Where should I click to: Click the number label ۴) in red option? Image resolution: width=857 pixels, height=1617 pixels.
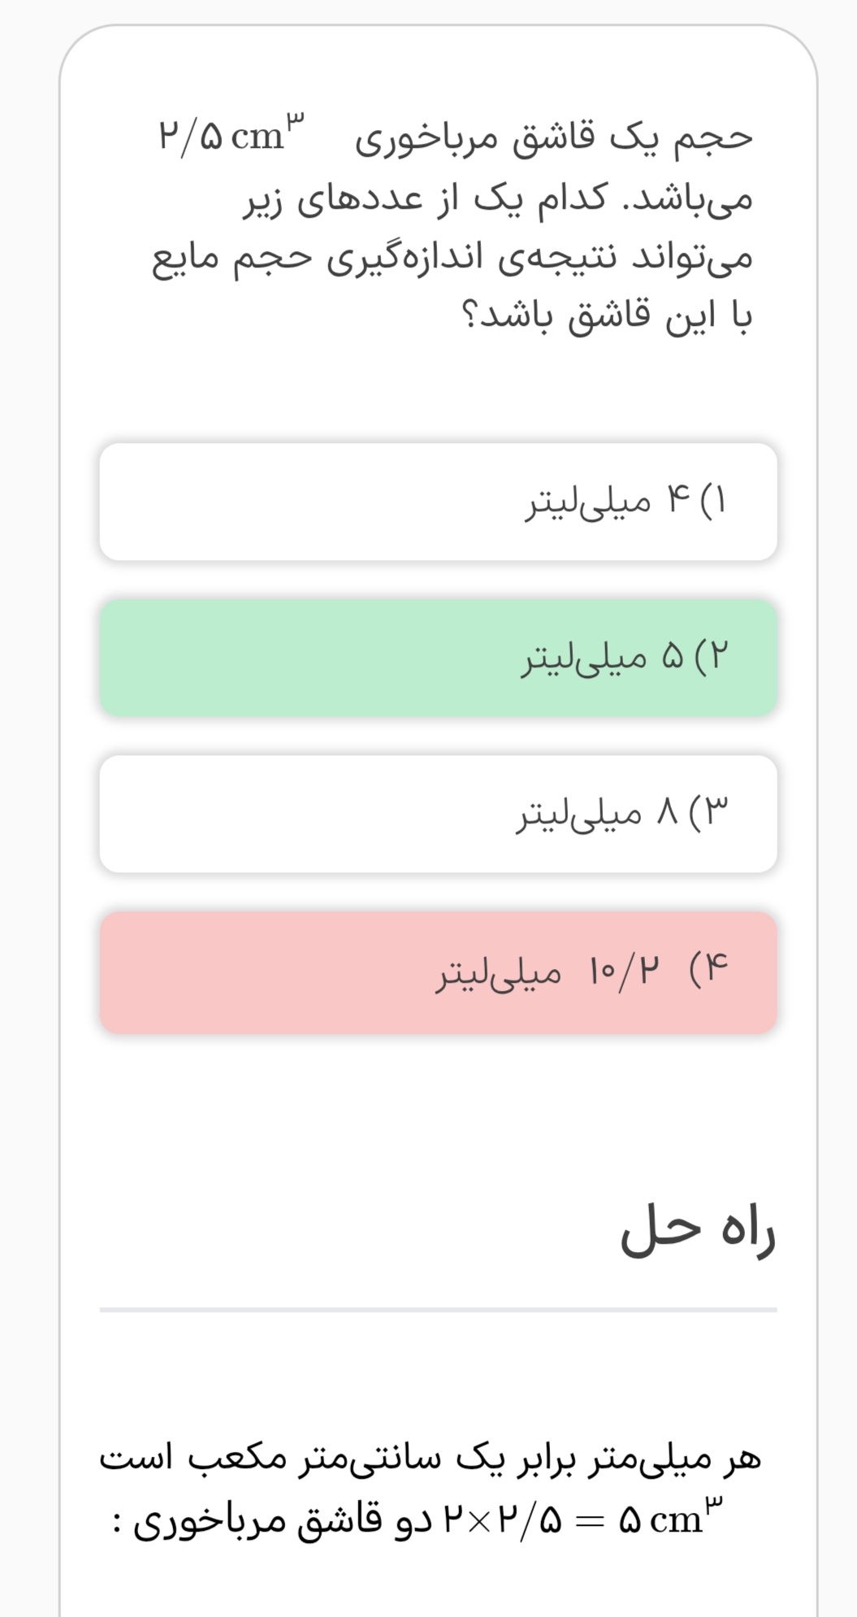[x=708, y=969]
